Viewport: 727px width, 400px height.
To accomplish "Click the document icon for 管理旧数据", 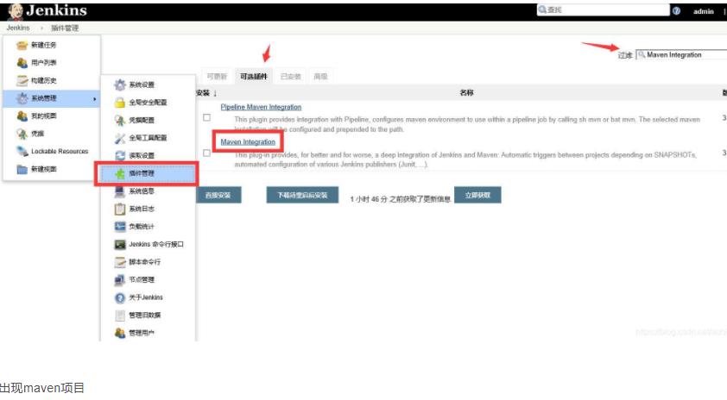I will [x=120, y=316].
